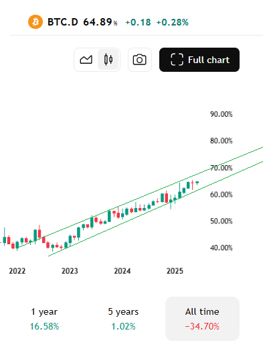Click the 40.00% price scale label
The width and height of the screenshot is (263, 353).
(x=222, y=248)
